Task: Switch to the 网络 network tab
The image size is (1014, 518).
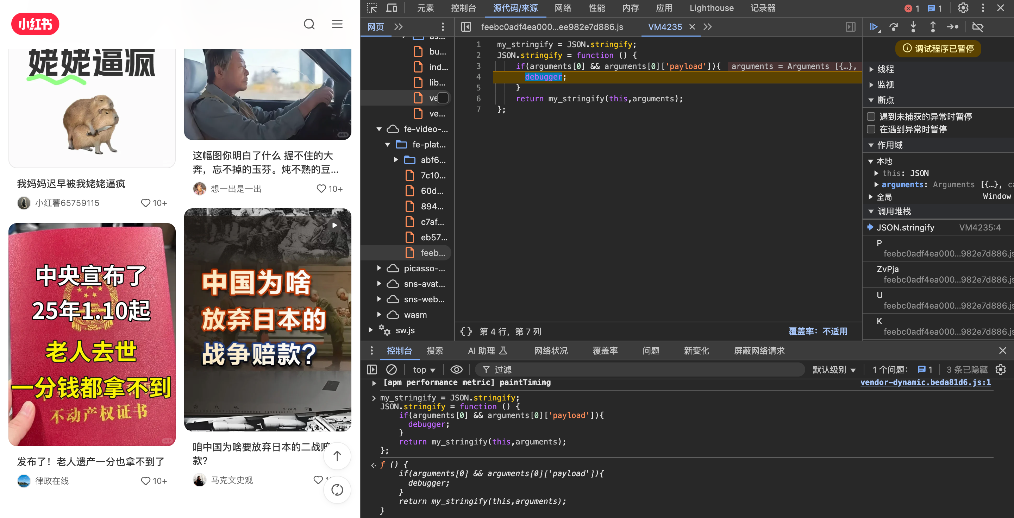Action: coord(563,8)
